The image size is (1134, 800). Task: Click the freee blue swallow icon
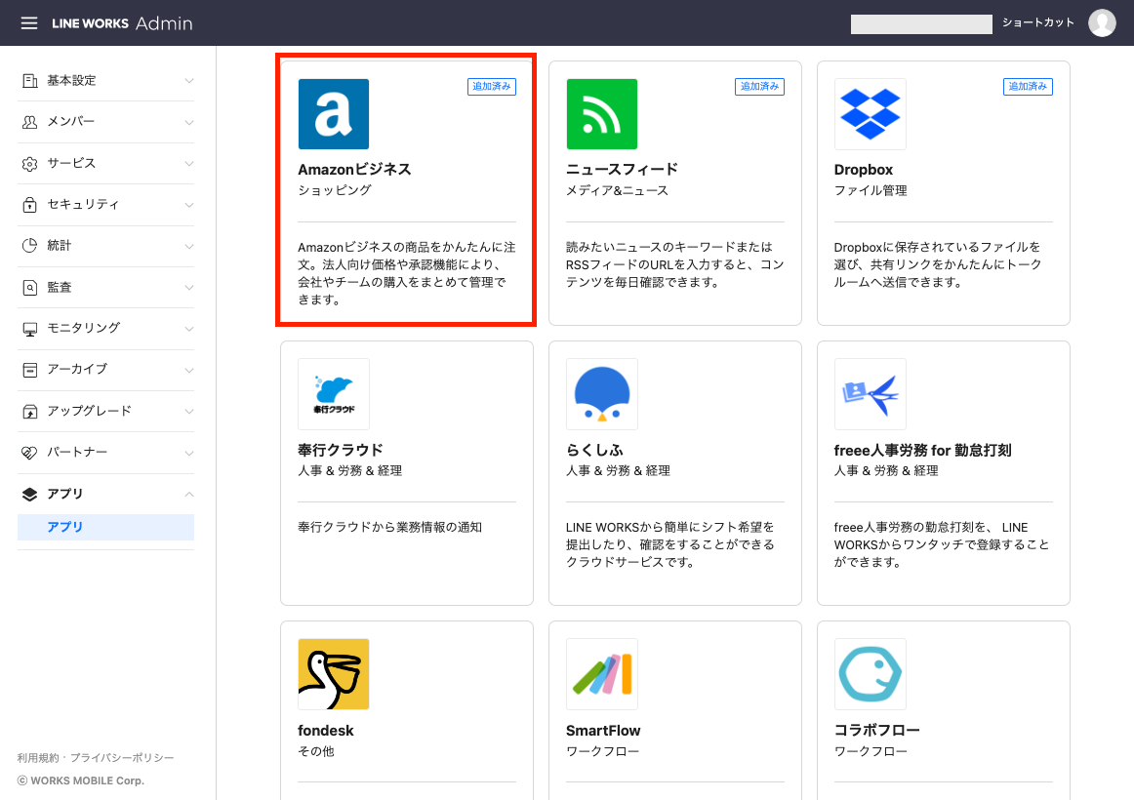click(870, 394)
